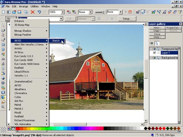Select the Rectangle tool
183x137 pixels.
coord(3,45)
